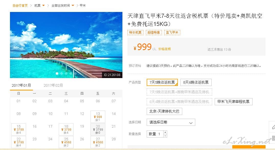Click the 近三月售出 13 份 sales text
This screenshot has height=150, width=275.
219,50
